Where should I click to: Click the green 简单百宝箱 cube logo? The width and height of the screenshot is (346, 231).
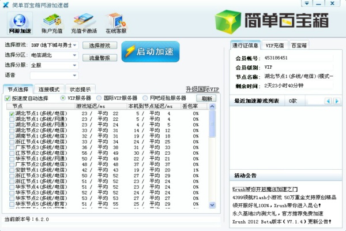(x=228, y=22)
